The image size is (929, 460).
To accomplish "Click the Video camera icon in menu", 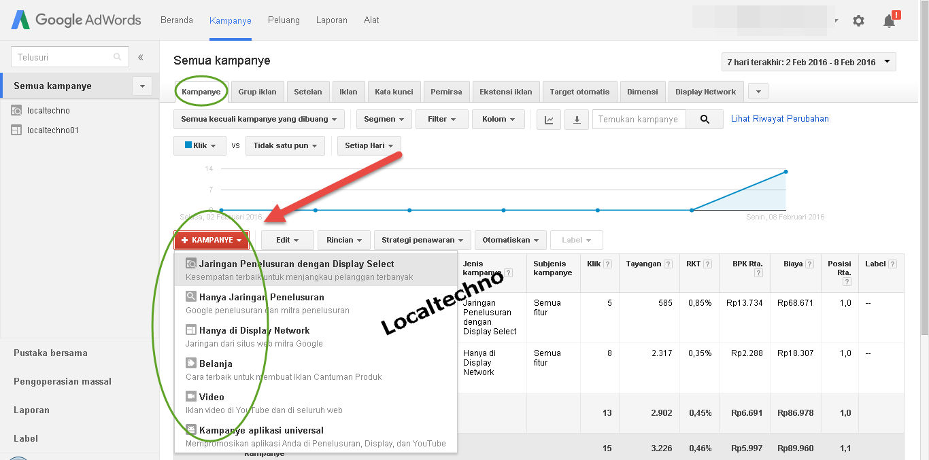I will coord(191,397).
